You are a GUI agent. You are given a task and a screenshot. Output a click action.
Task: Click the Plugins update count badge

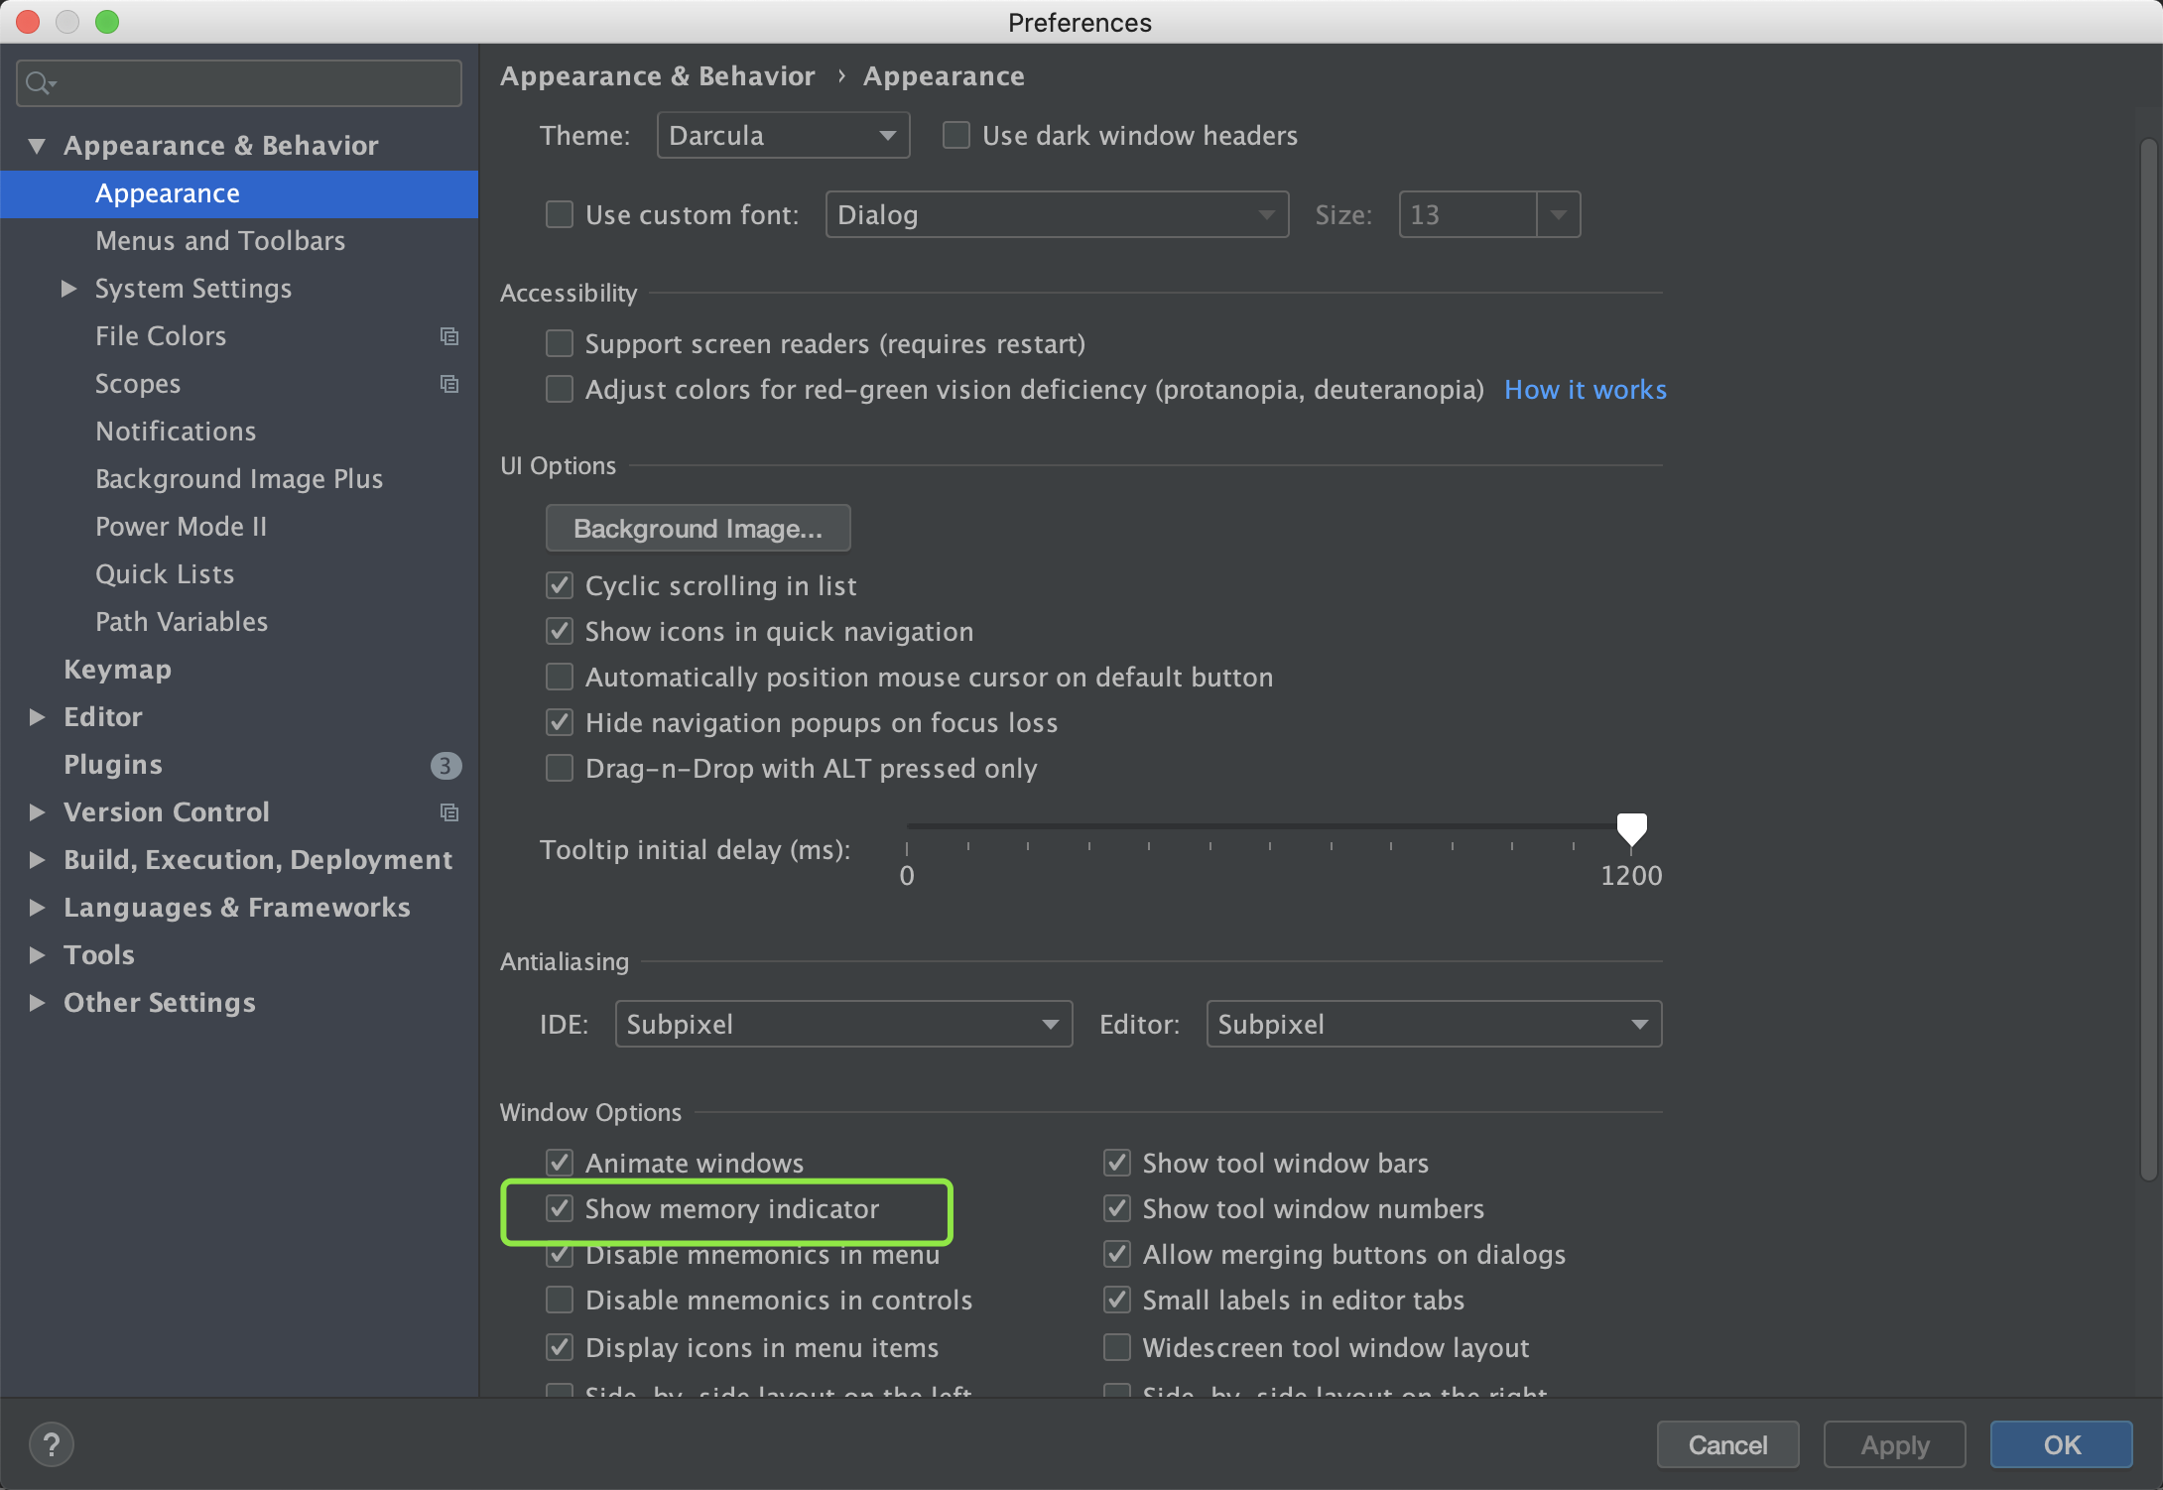445,765
